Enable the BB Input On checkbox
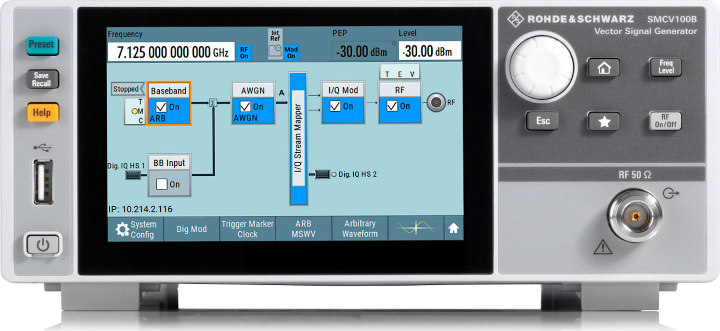The width and height of the screenshot is (720, 331). (161, 184)
